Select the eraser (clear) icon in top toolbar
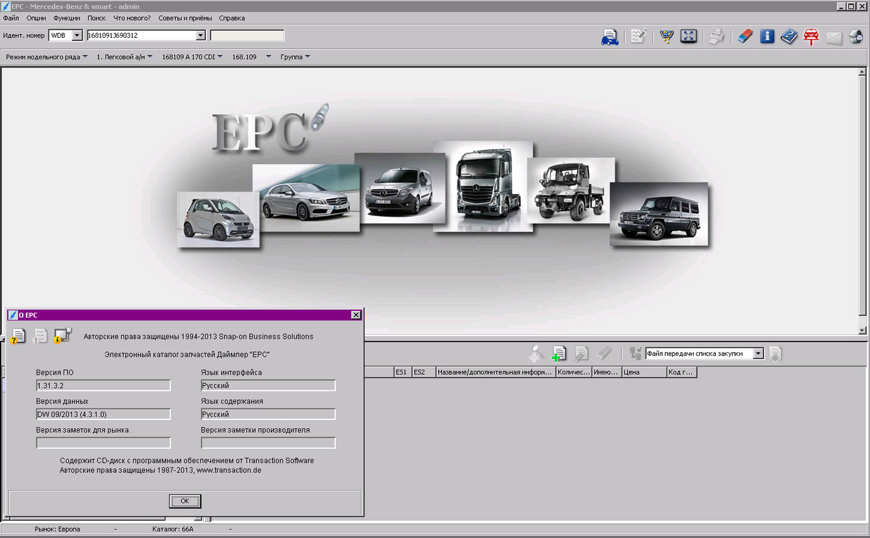Screen dimensions: 870x538 pos(746,36)
